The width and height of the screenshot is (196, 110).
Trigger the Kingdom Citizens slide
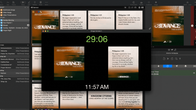click(101, 100)
